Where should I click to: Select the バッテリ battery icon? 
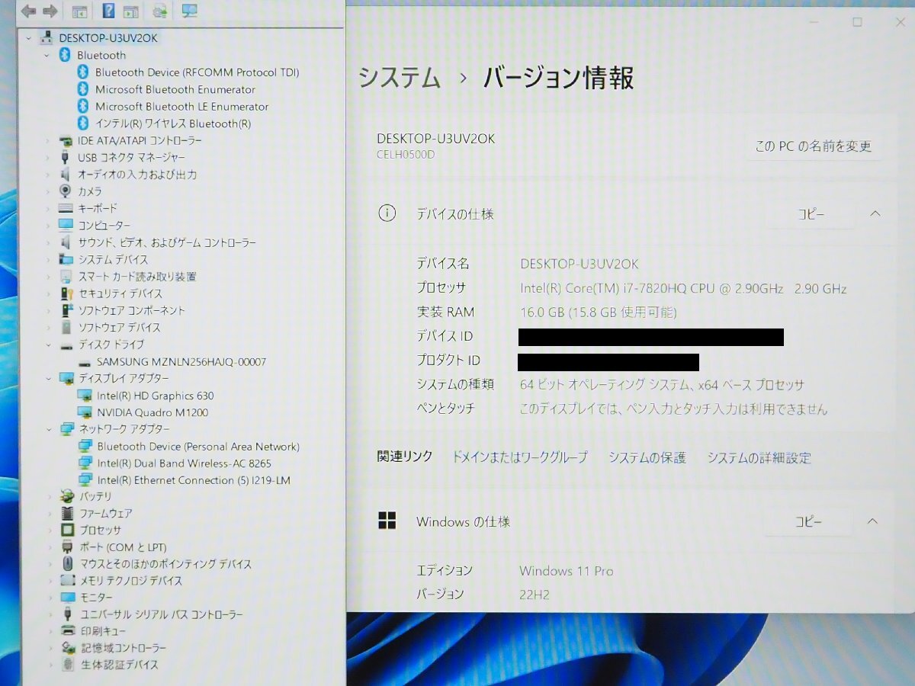pyautogui.click(x=67, y=496)
